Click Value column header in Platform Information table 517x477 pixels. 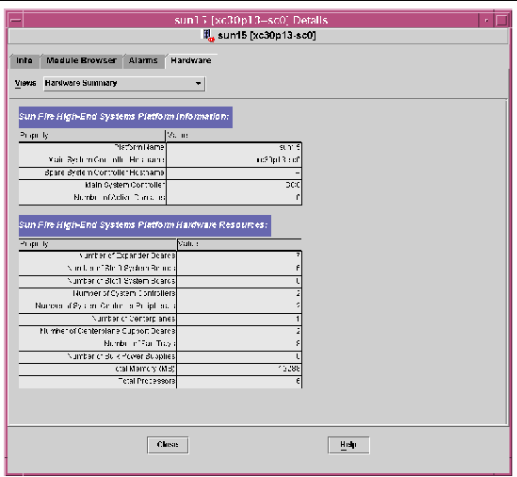234,136
